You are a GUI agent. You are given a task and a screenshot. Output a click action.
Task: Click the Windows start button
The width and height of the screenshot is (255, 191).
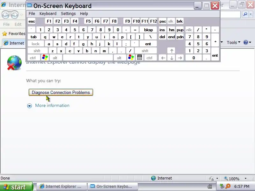pos(17,187)
